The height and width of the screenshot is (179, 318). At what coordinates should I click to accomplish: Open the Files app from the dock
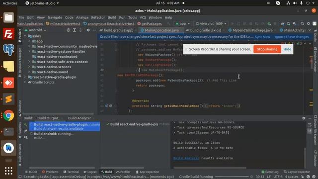[8, 17]
